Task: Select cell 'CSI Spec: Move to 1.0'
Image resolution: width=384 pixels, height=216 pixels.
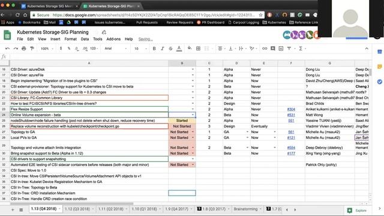Action: pyautogui.click(x=89, y=170)
